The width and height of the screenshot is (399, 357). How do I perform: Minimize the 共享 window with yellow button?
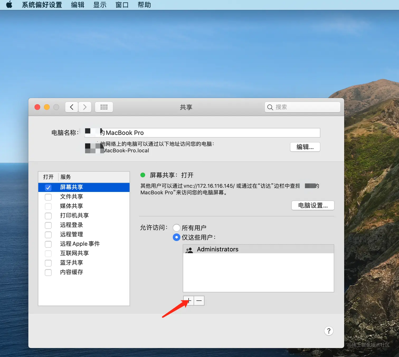[x=47, y=107]
